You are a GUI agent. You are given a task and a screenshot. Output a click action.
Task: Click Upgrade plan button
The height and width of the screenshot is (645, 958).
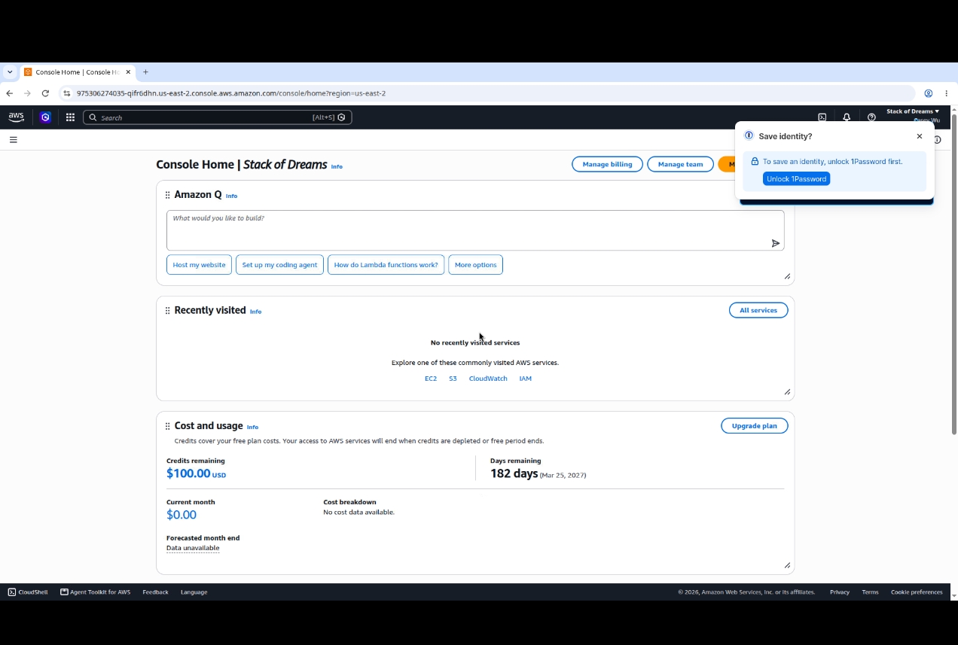754,426
